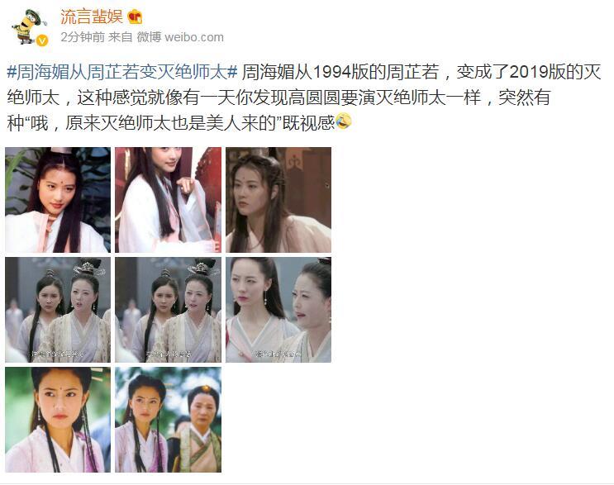The width and height of the screenshot is (614, 485).
Task: Click the last line of post text 既视感
Action: click(171, 123)
